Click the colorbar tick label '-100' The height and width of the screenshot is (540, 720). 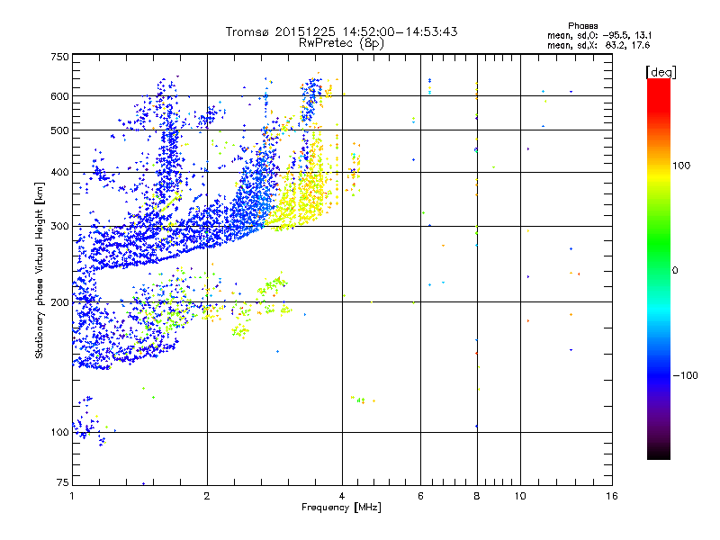pos(686,375)
